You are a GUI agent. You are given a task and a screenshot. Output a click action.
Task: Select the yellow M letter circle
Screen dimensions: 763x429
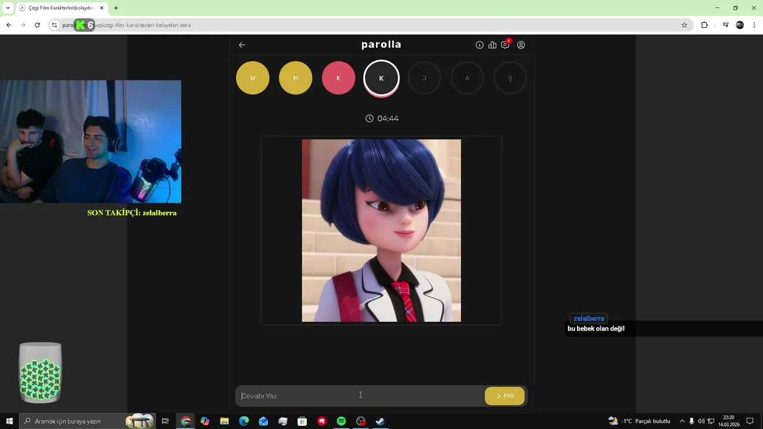(296, 78)
